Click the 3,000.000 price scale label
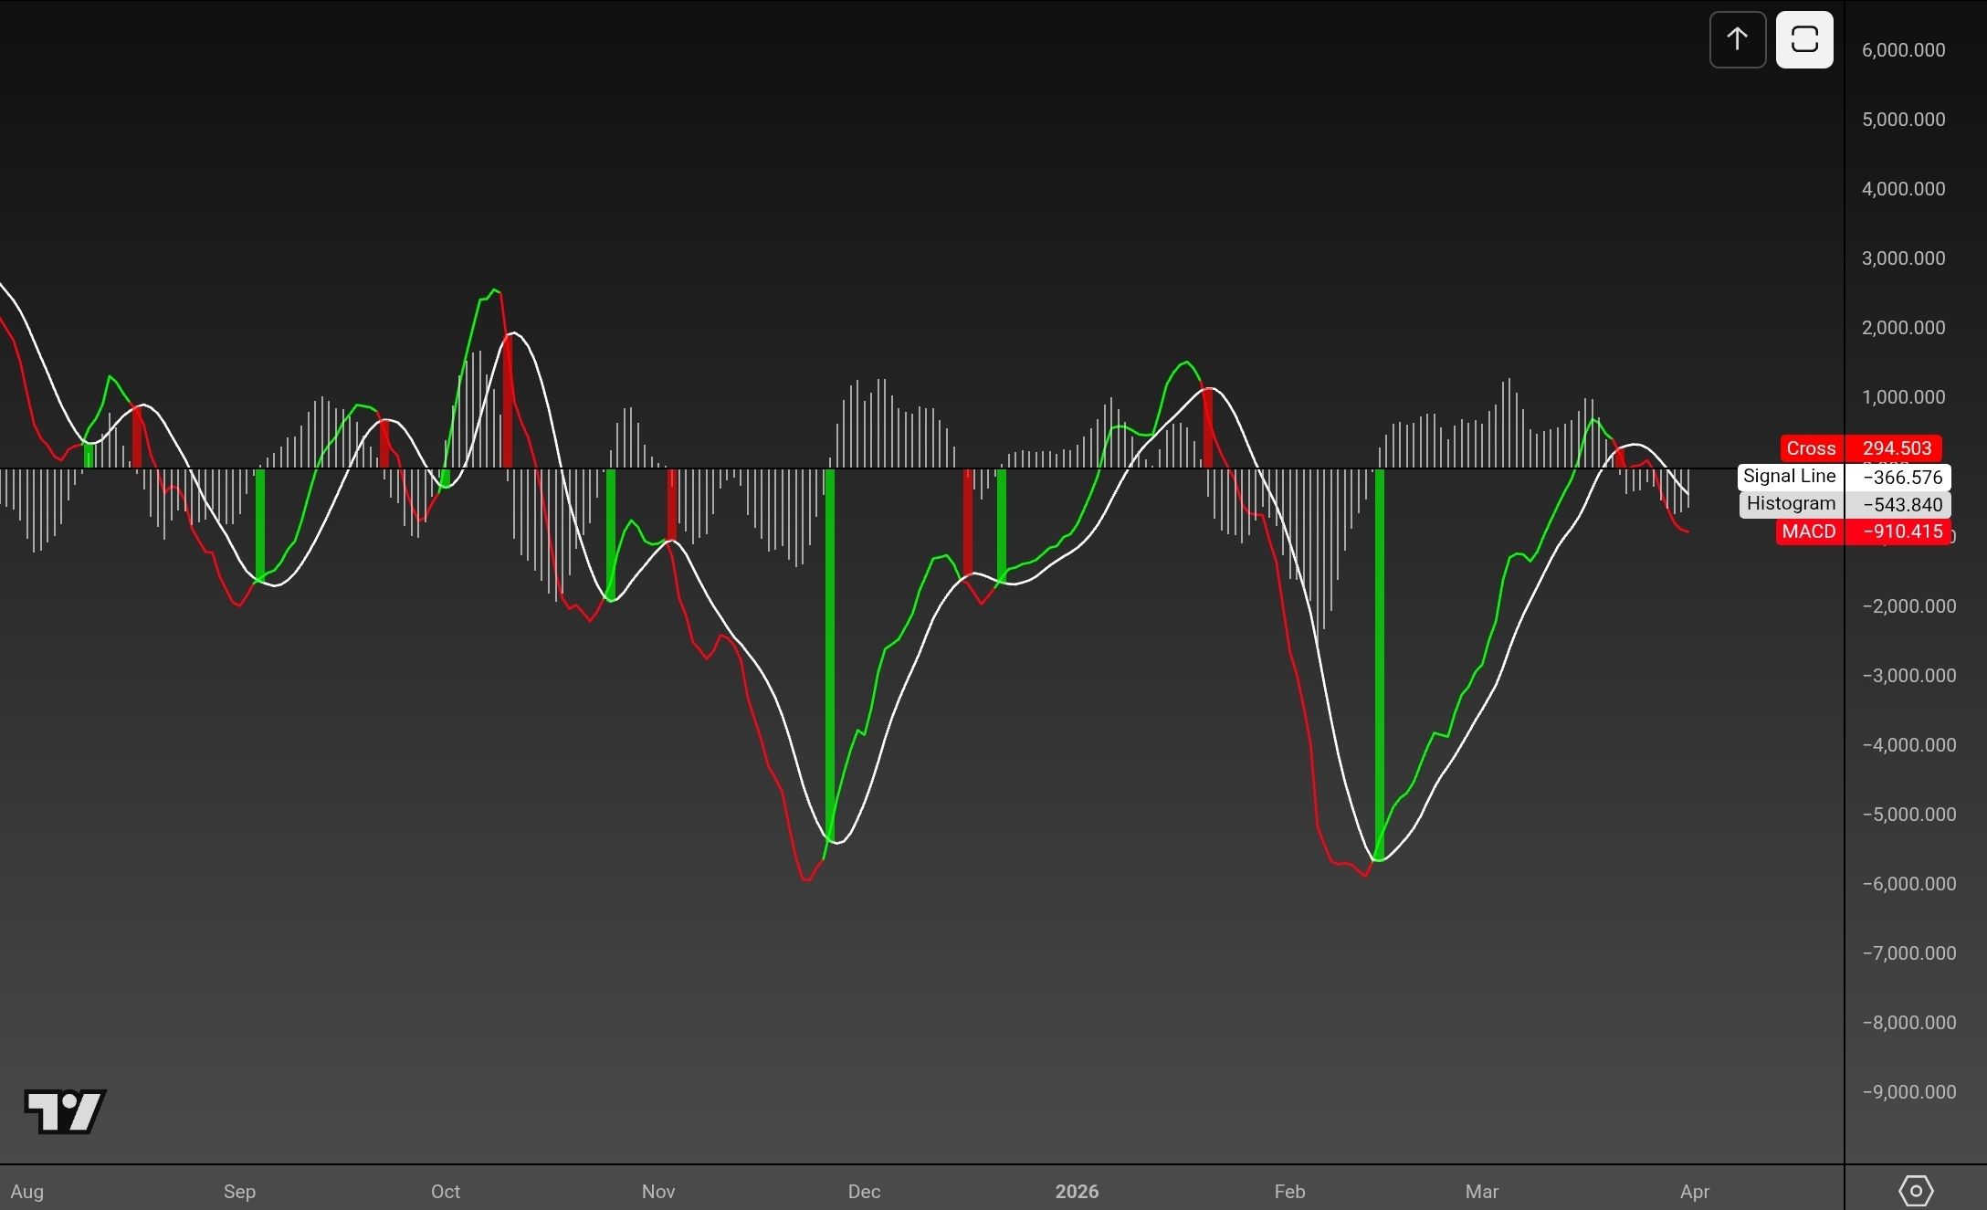Viewport: 1987px width, 1210px height. coord(1904,258)
